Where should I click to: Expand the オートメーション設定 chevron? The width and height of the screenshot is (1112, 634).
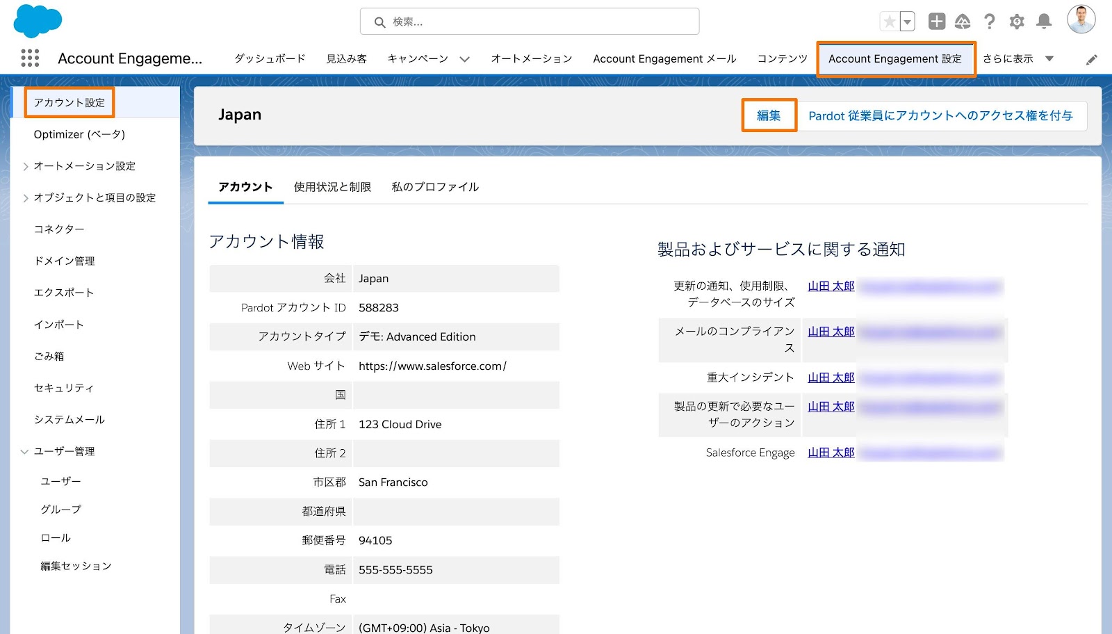[26, 167]
